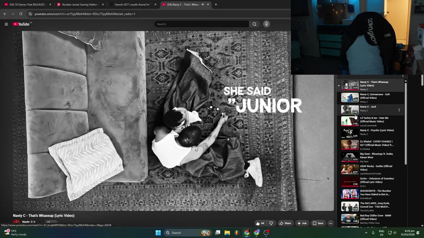Reload the current page
Image resolution: width=424 pixels, height=238 pixels.
pos(21,14)
